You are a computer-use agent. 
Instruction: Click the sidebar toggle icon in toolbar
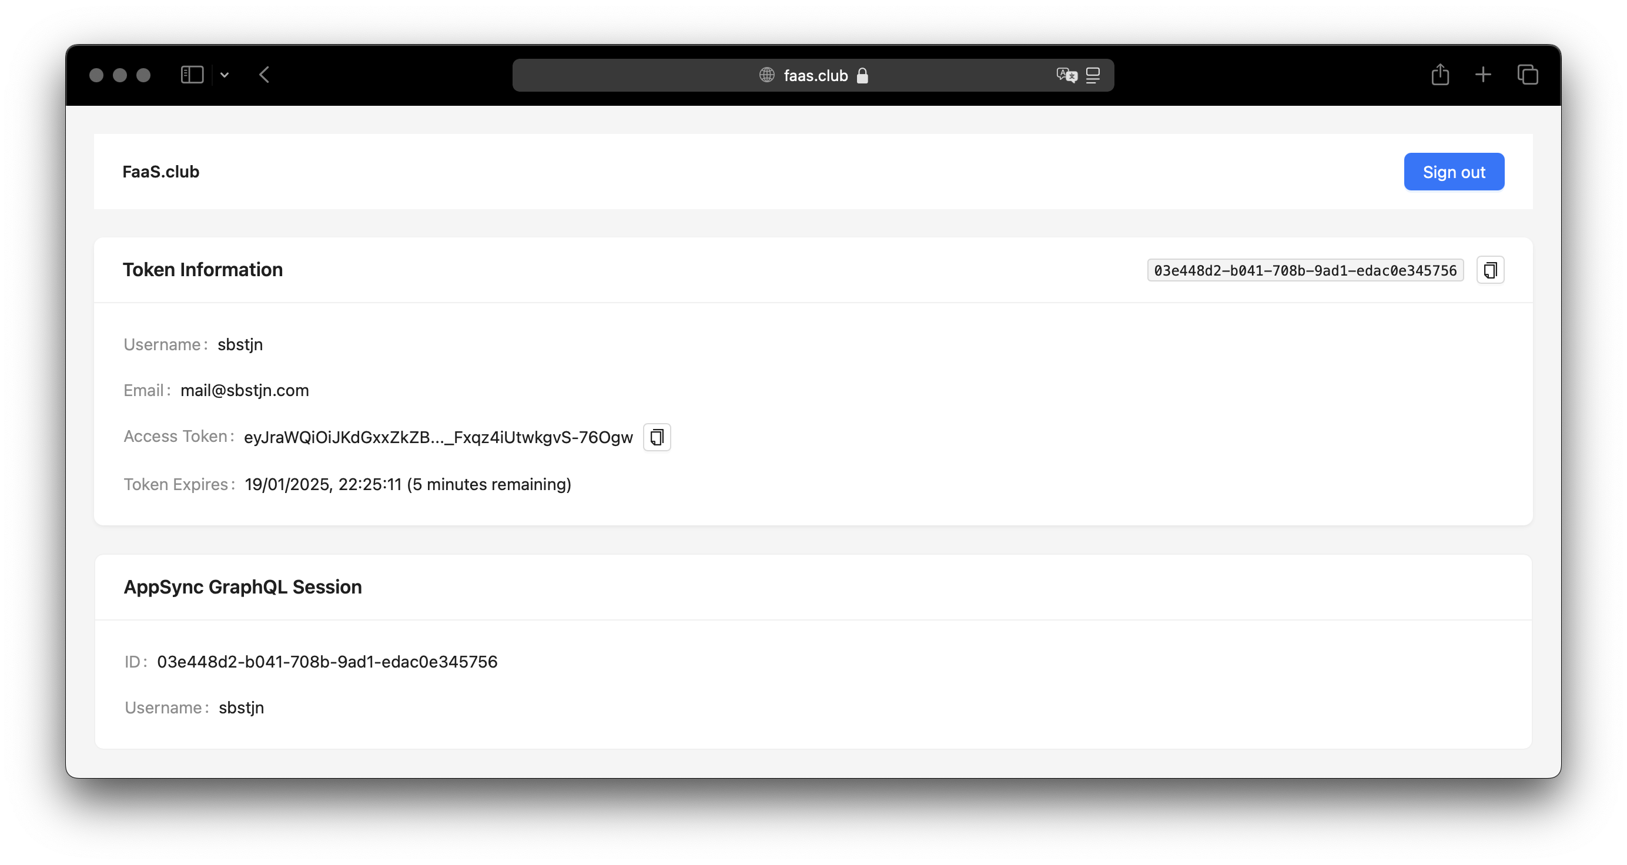[193, 74]
